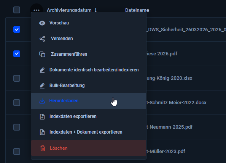
Task: Toggle the select-all checkbox in header
Action: coord(17,10)
